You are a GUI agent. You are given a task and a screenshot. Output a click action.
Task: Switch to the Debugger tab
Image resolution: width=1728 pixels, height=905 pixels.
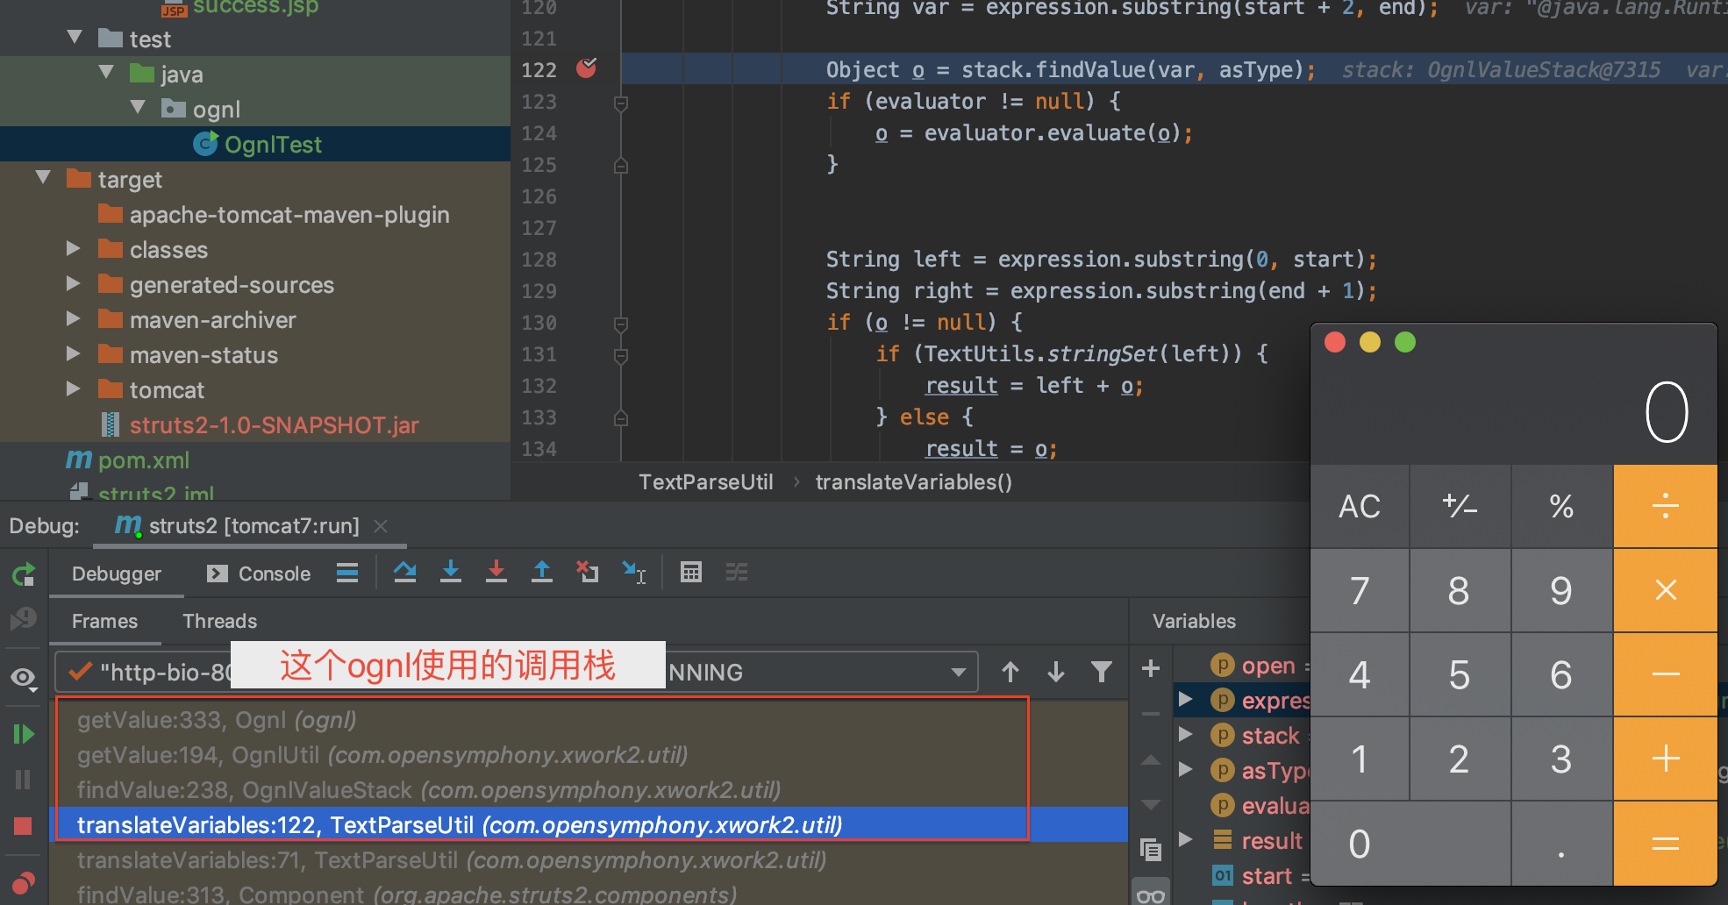pos(117,574)
